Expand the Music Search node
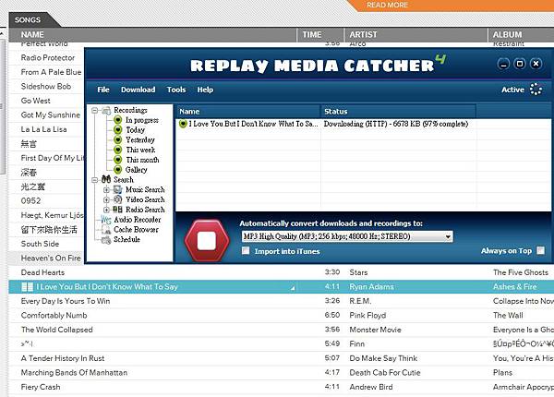The image size is (554, 397). click(x=106, y=189)
